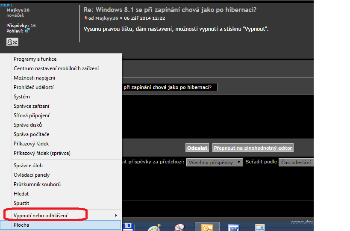Click the small post icon before 'od'
The image size is (350, 231).
tap(86, 18)
